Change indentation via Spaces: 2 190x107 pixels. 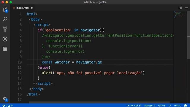(150, 106)
